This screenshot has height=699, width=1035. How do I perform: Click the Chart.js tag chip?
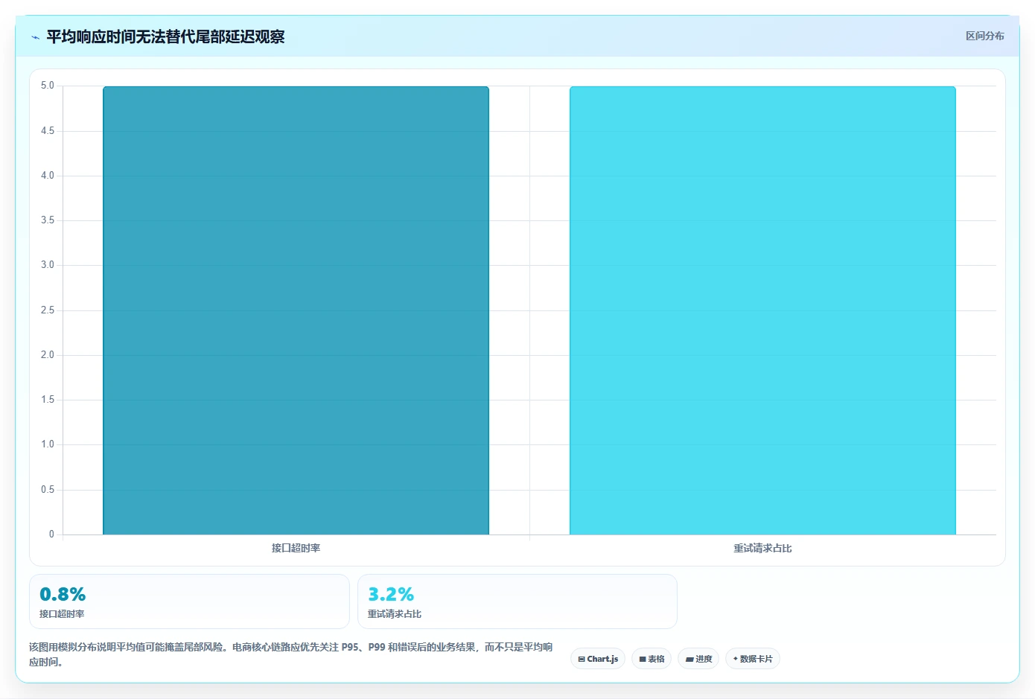tap(598, 659)
